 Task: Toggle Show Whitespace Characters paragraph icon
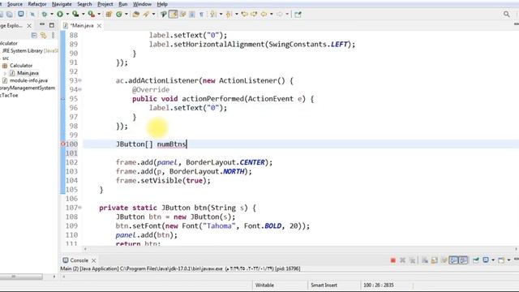201,15
